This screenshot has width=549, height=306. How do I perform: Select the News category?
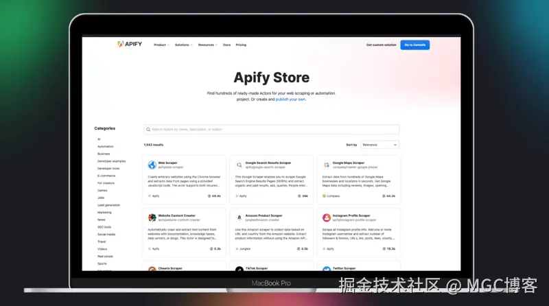click(x=101, y=220)
